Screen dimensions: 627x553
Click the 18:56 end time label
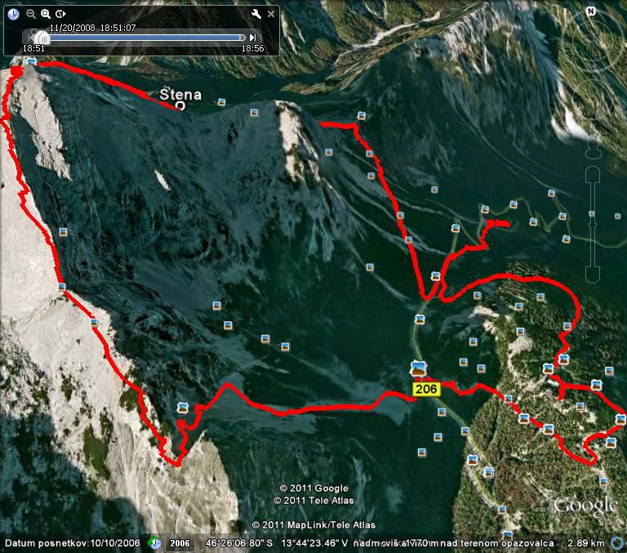tap(253, 48)
